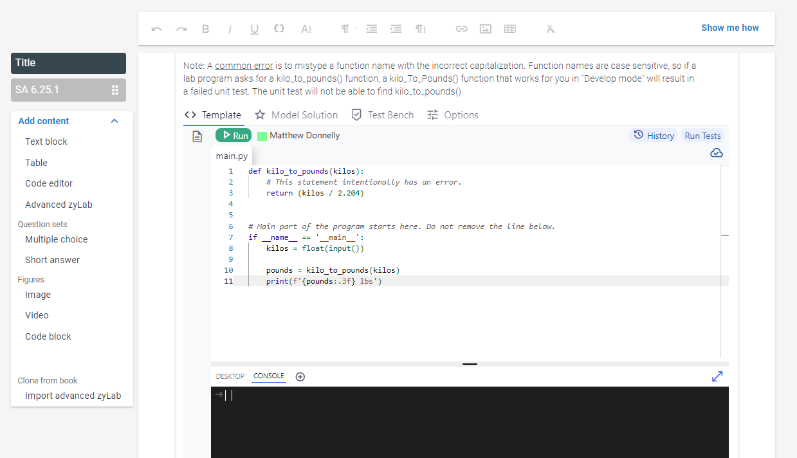The width and height of the screenshot is (797, 458).
Task: Open the Test Bench tab
Action: (x=382, y=115)
